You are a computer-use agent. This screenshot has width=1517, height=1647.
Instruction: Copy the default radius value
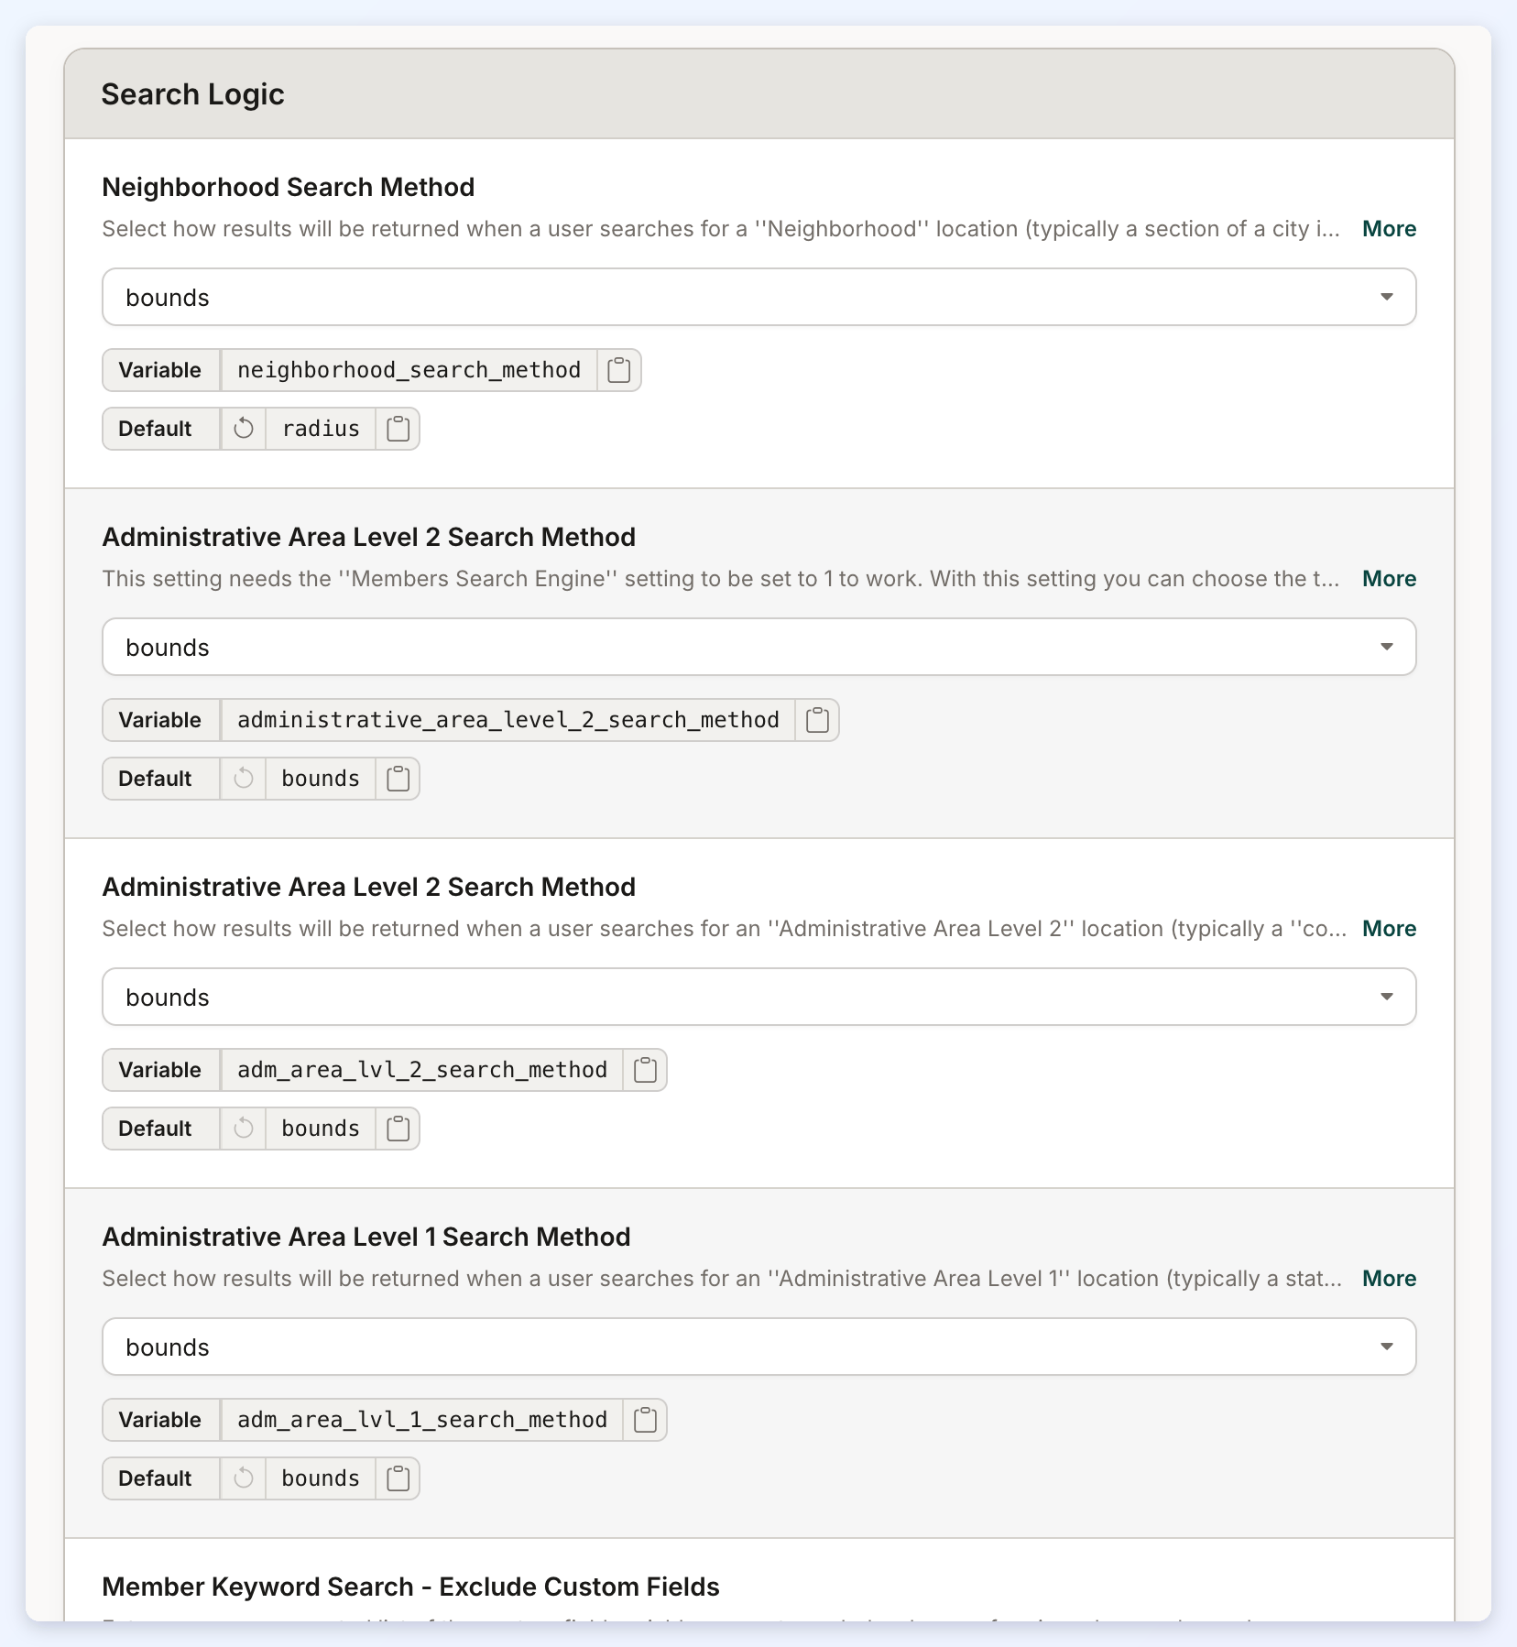398,429
